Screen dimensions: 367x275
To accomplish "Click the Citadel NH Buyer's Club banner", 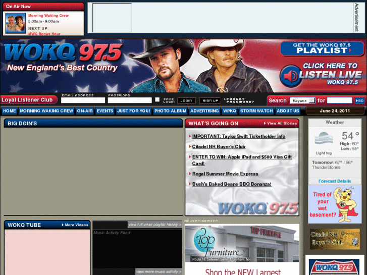I will (x=335, y=239).
